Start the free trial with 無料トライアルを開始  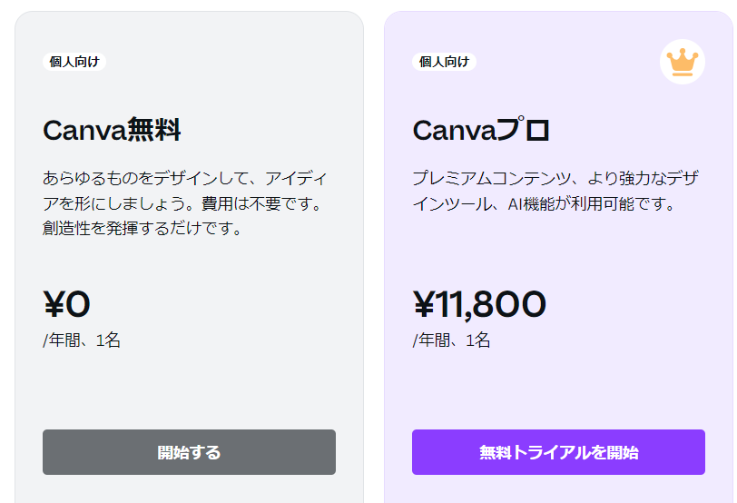[x=558, y=452]
